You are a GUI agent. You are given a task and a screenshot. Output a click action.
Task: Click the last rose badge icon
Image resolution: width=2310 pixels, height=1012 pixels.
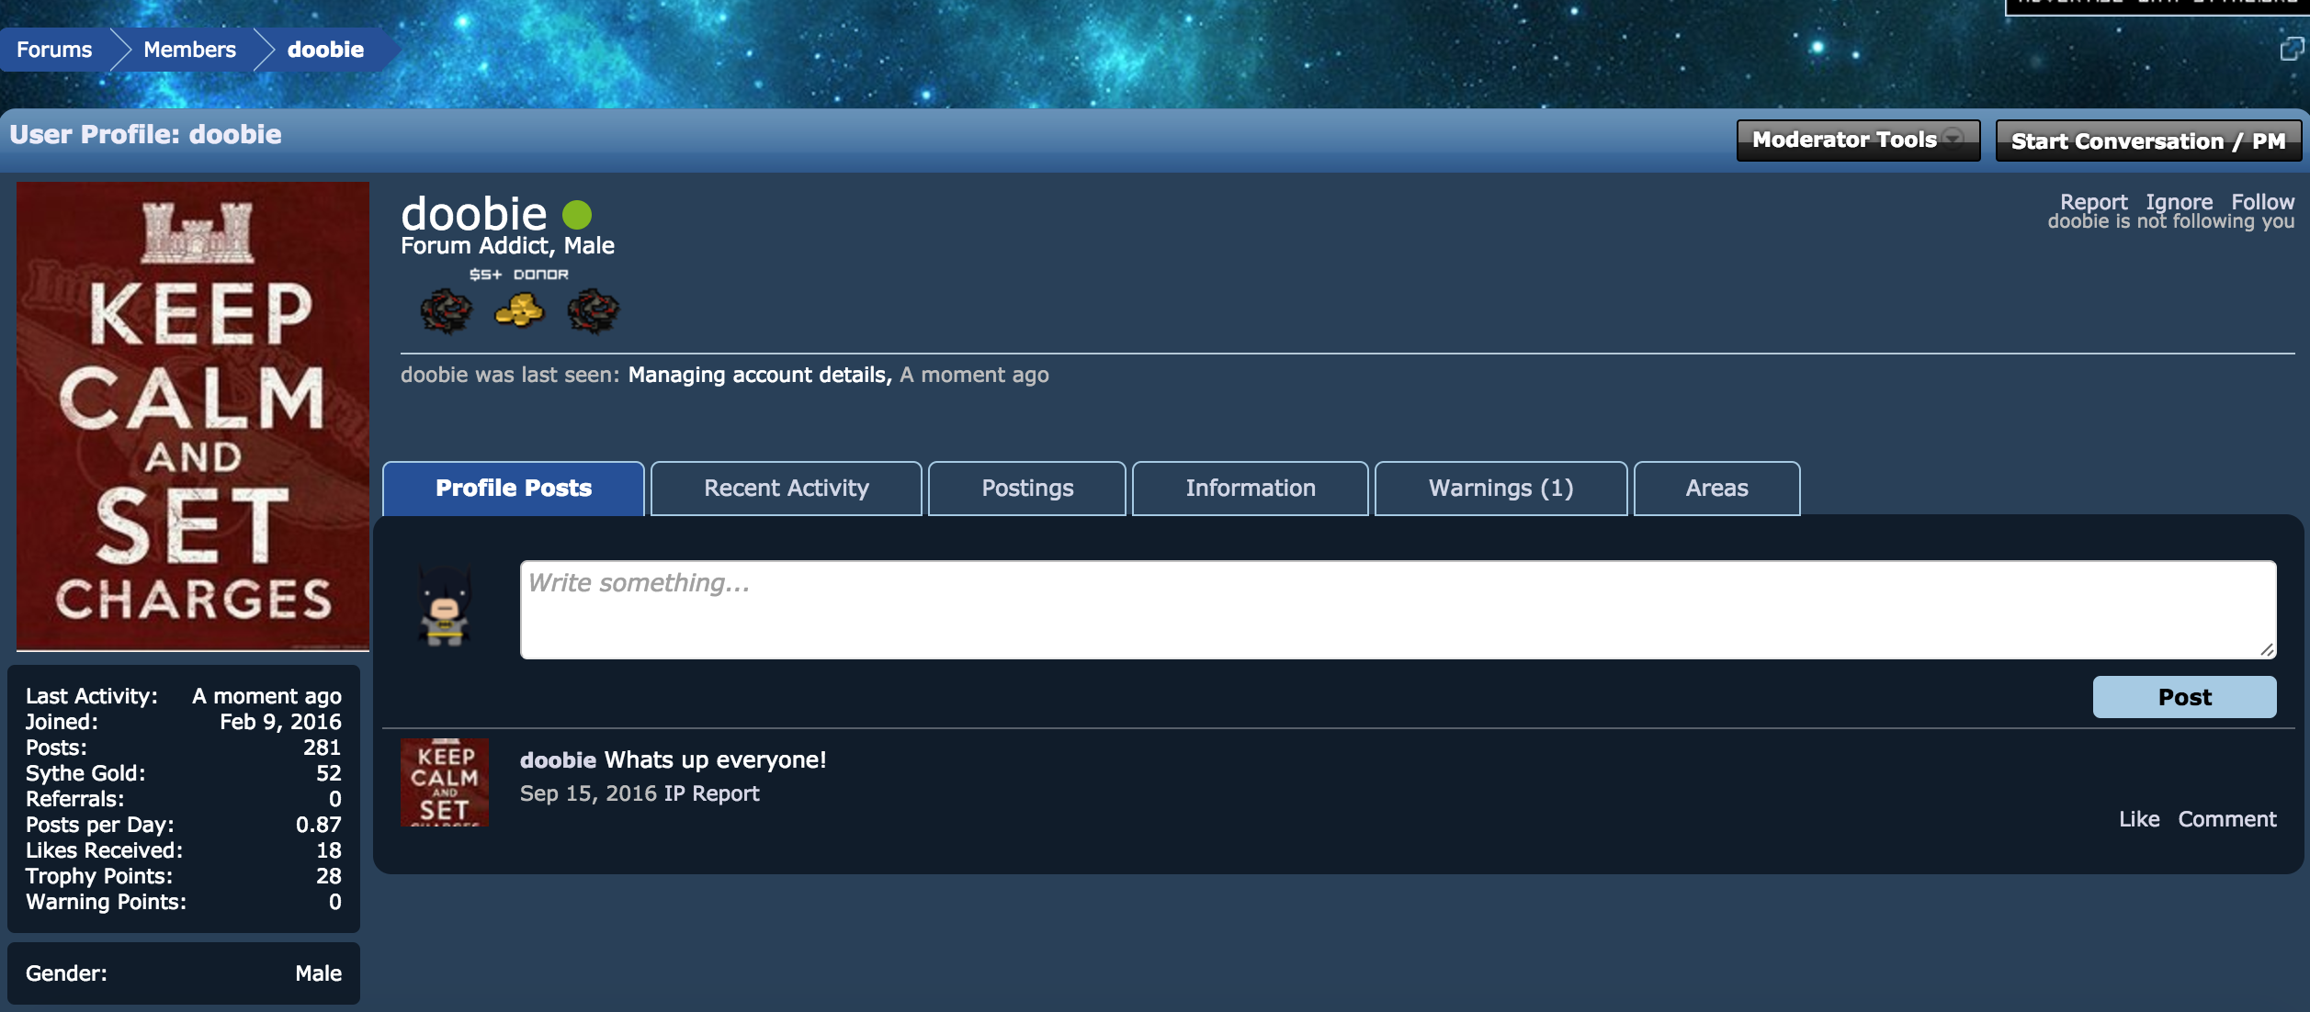click(x=594, y=310)
